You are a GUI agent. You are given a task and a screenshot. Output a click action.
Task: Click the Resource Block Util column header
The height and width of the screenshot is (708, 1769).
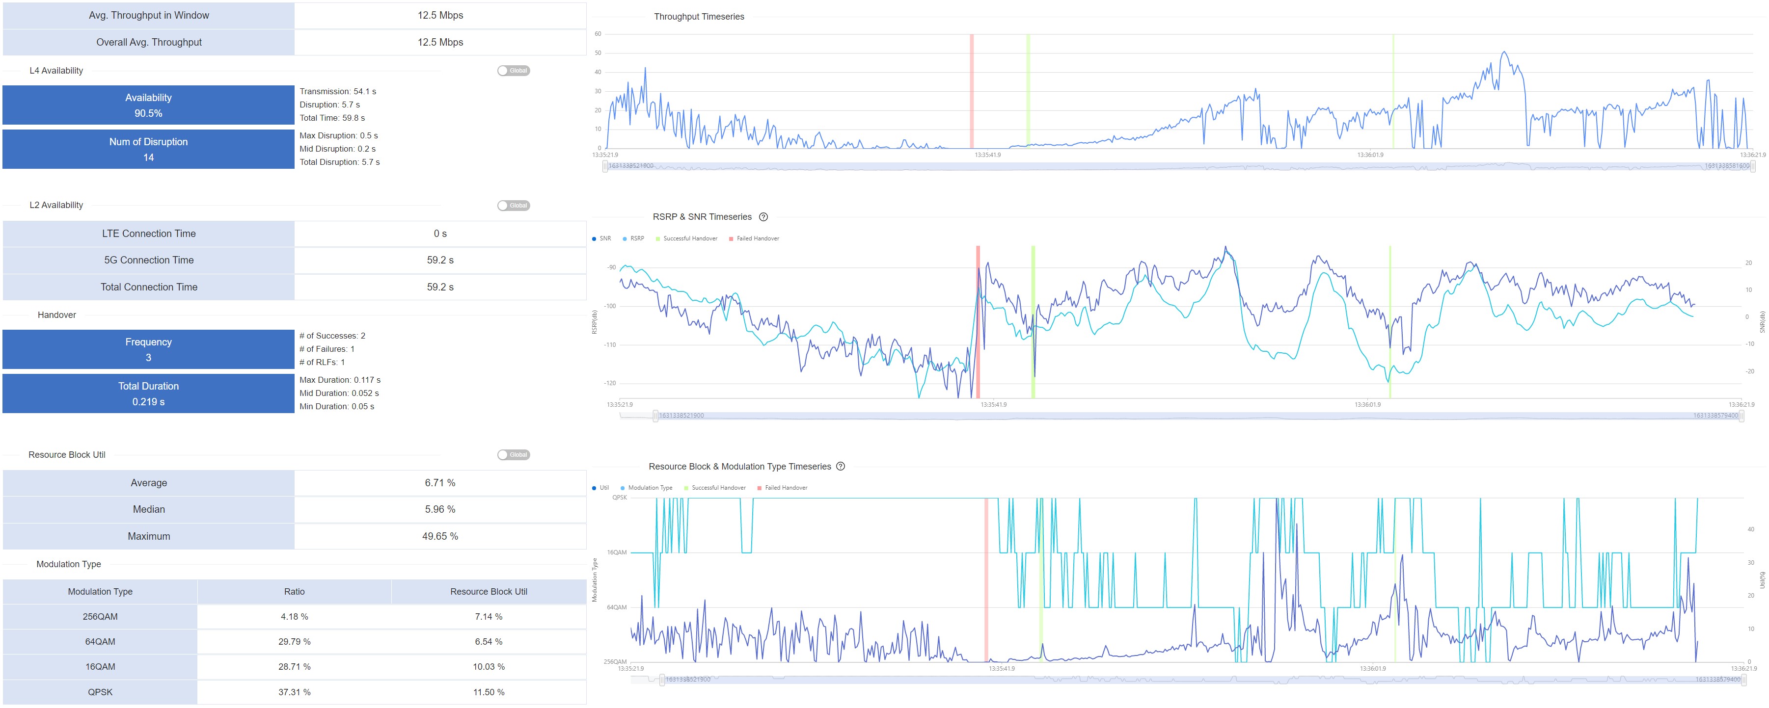coord(488,591)
